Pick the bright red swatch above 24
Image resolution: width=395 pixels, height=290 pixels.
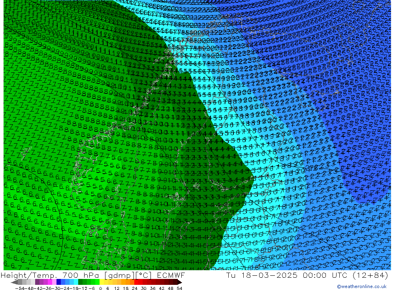coord(136,282)
